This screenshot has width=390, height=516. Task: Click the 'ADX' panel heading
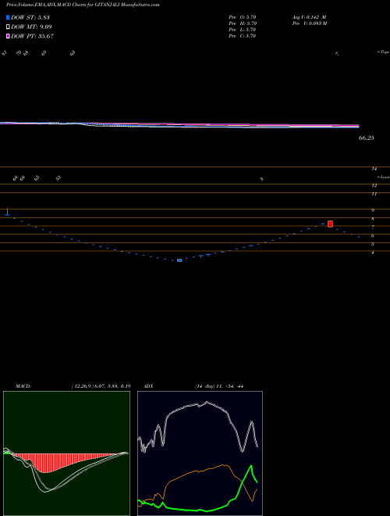point(148,386)
